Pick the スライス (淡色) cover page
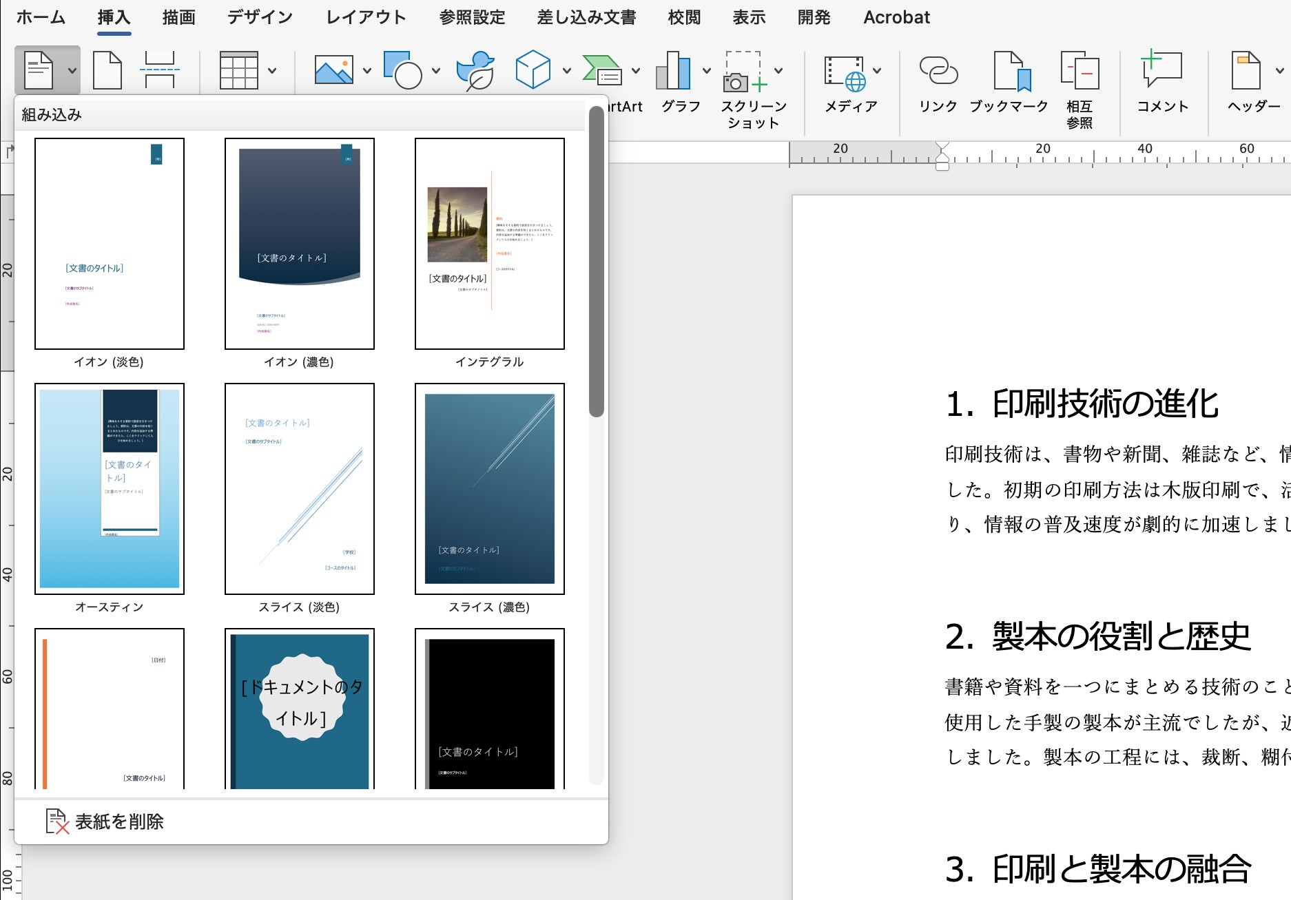The height and width of the screenshot is (900, 1291). tap(300, 489)
